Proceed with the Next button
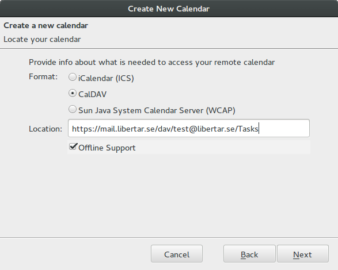Image resolution: width=338 pixels, height=270 pixels. click(303, 254)
